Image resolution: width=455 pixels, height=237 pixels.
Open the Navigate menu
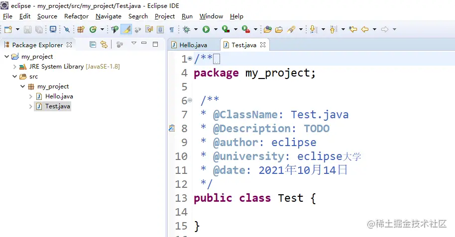109,16
